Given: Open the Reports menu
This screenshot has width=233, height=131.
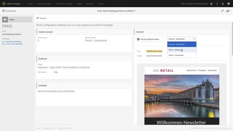Looking at the screenshot, I should pyautogui.click(x=101, y=4).
